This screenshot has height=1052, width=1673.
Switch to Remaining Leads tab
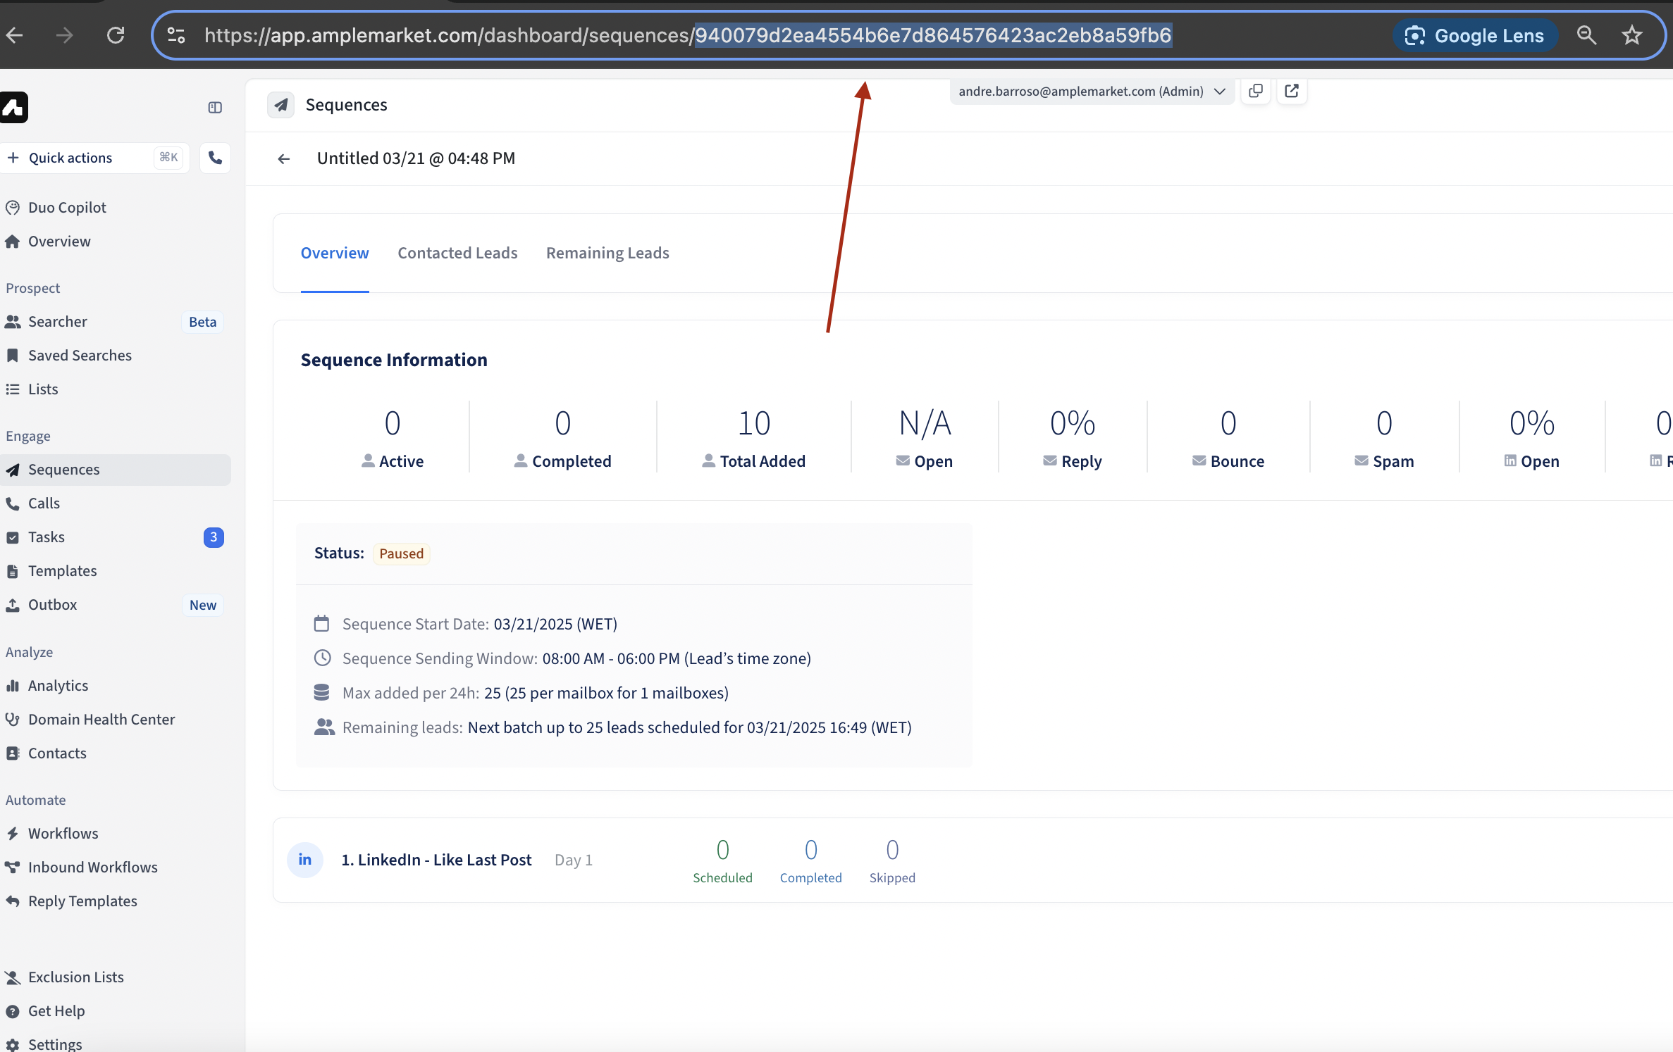coord(607,253)
